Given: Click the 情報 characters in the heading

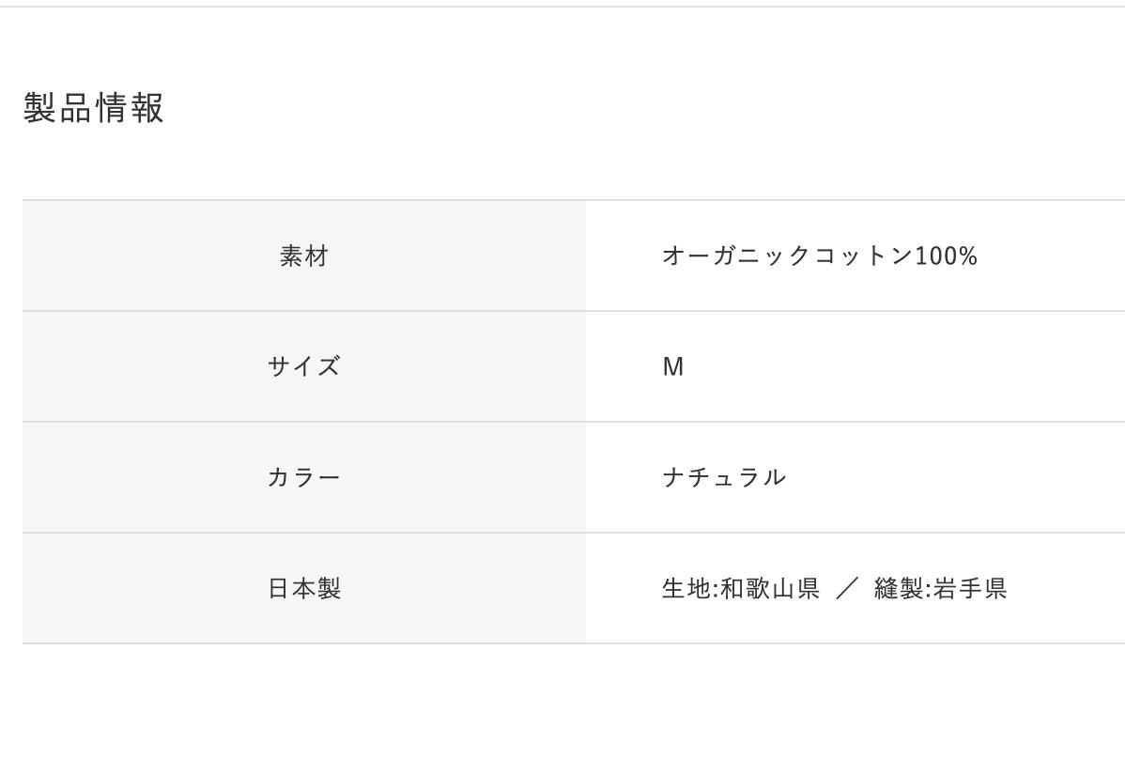Looking at the screenshot, I should pos(130,108).
